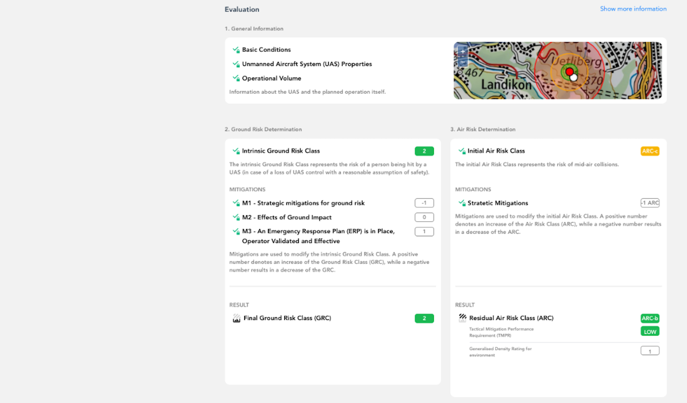Click the M3 value box showing 1
687x403 pixels.
click(424, 232)
